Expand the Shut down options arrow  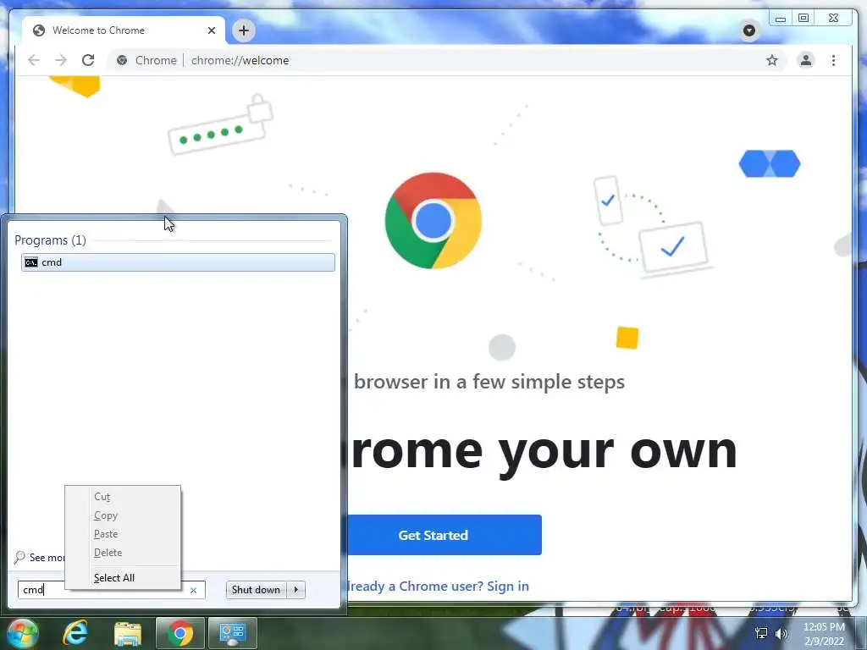(296, 590)
